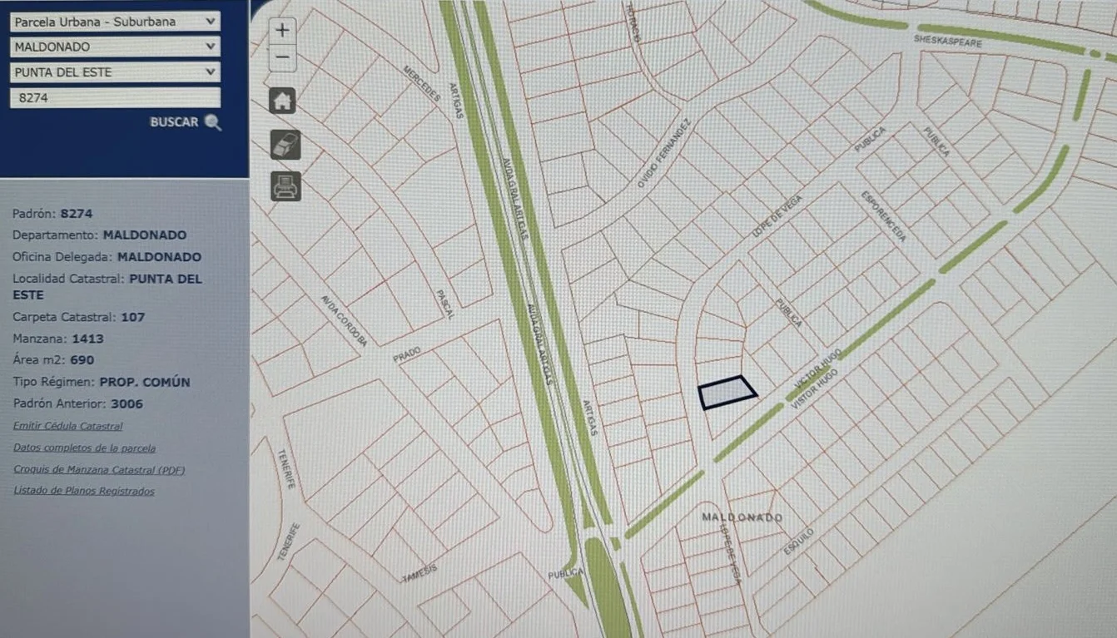Click the AVDA CORDOBA street label

(344, 320)
